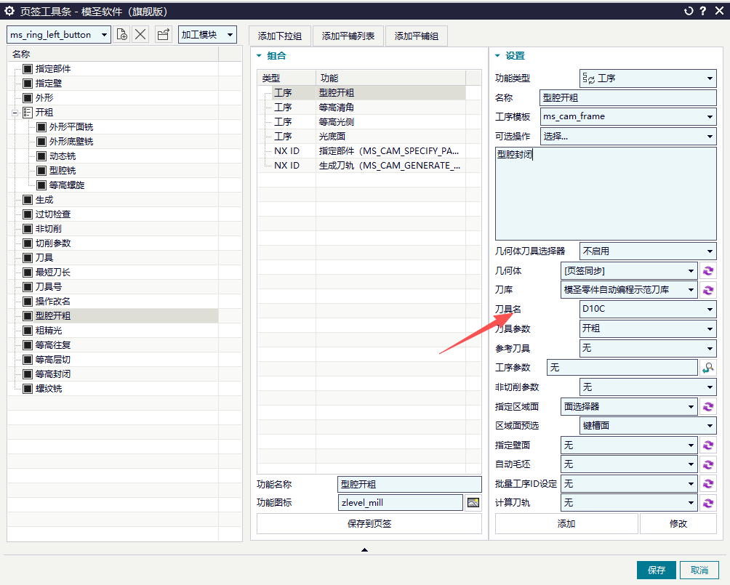This screenshot has height=585, width=730.
Task: Click sync icon next to 批量工序ID设定
Action: pos(708,484)
